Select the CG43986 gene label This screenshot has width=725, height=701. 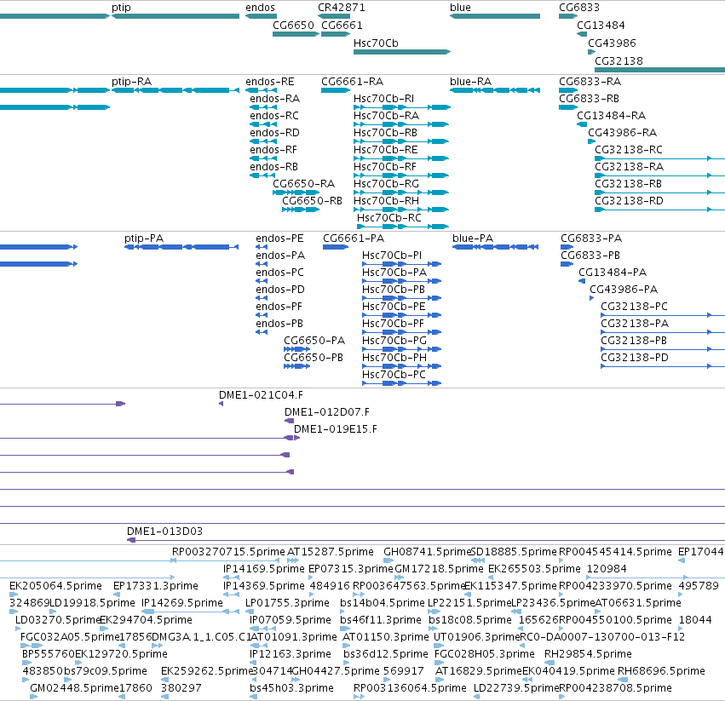(613, 43)
